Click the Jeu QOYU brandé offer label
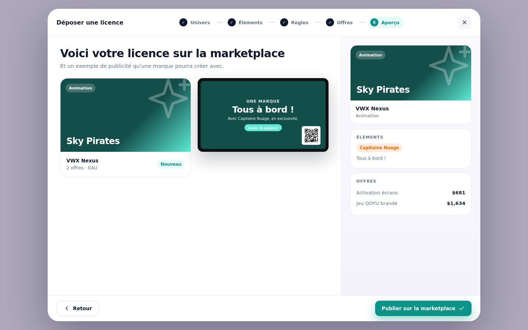Screen dimensions: 528x330 point(377,203)
